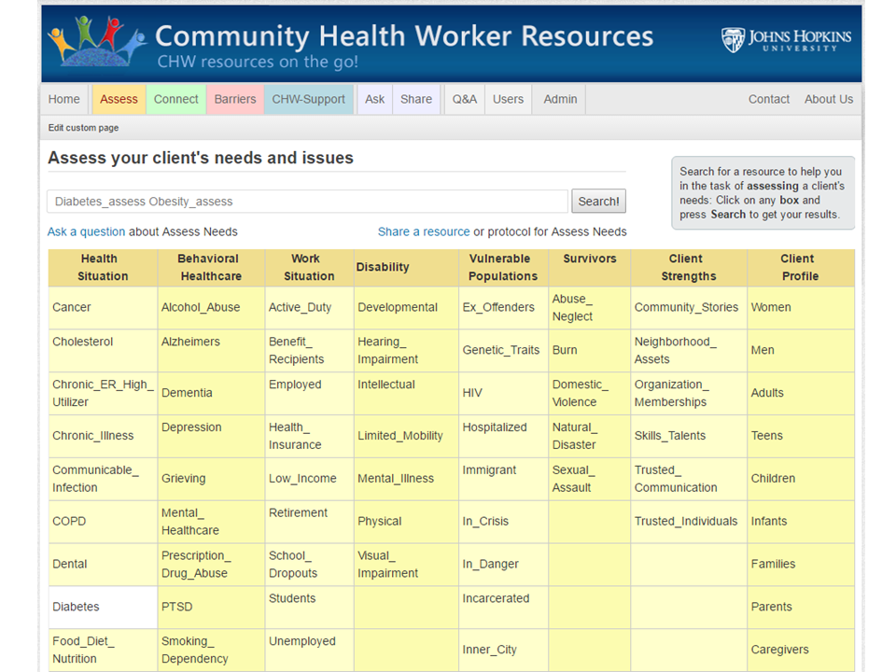The width and height of the screenshot is (896, 672).
Task: Follow the 'Ask a question' link
Action: click(86, 231)
